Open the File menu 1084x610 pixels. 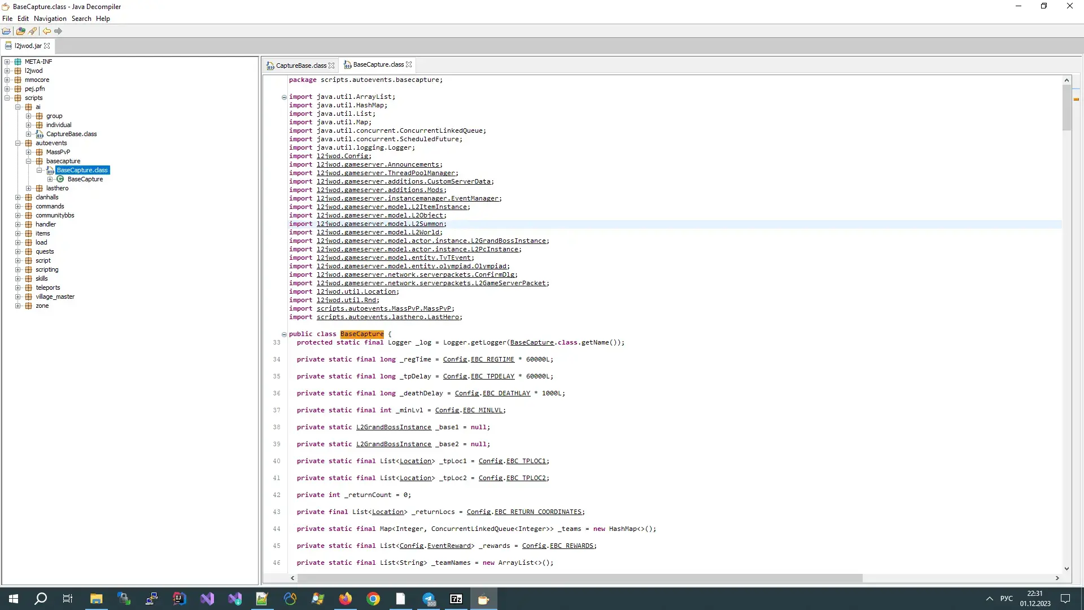point(7,19)
